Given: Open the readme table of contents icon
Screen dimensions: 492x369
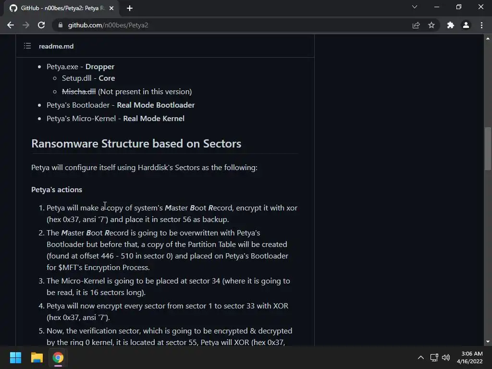Looking at the screenshot, I should pos(27,46).
